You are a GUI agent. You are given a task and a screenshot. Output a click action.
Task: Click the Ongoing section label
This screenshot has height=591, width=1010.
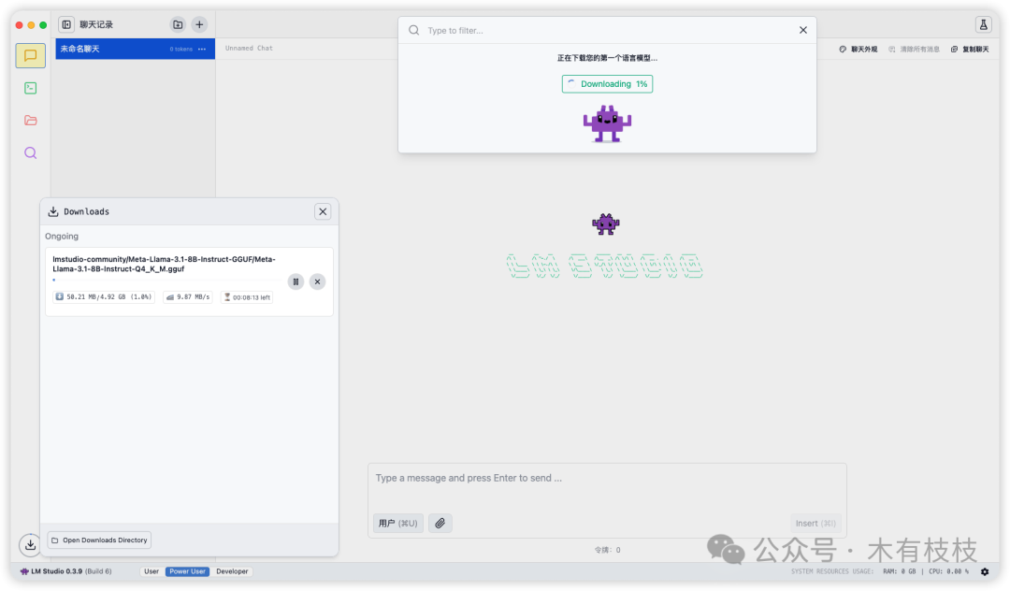click(x=62, y=237)
